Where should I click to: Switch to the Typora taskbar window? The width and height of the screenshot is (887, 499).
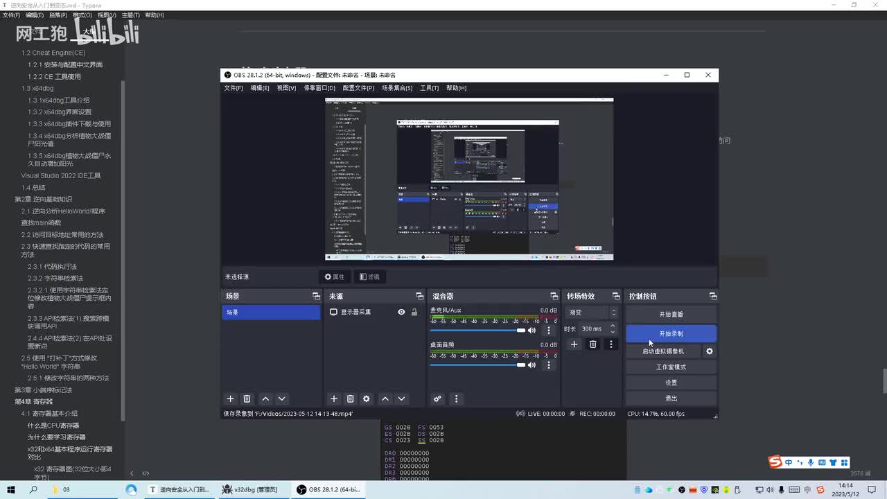(180, 490)
